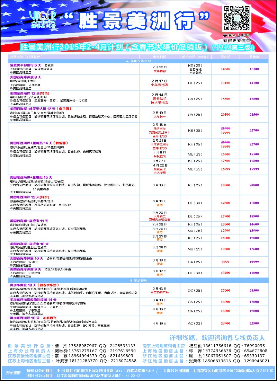Screen dimensions: 277x381
Task: Click the price "10200"
Action: (x=225, y=273)
